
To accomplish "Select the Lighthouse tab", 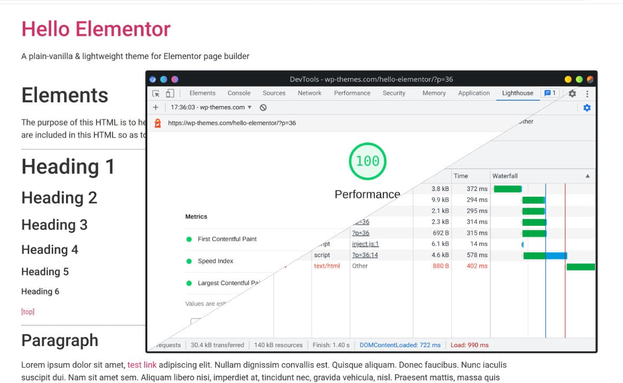I will tap(518, 93).
